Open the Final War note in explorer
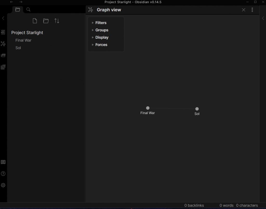This screenshot has width=266, height=209. click(x=23, y=40)
